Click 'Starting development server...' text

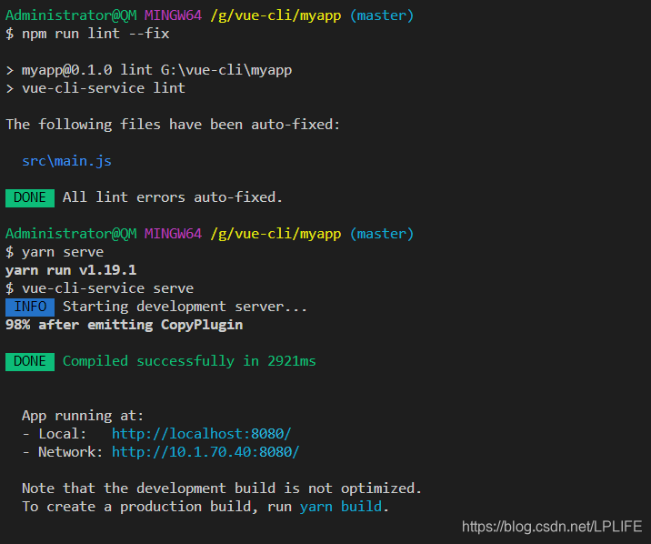tap(185, 307)
